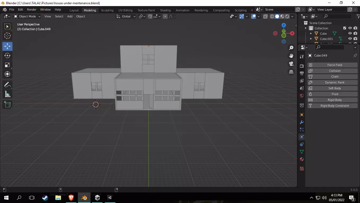Open the Object Constraints tab
The height and width of the screenshot is (203, 360).
point(301,144)
